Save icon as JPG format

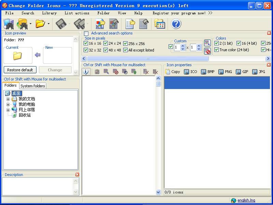coord(259,72)
